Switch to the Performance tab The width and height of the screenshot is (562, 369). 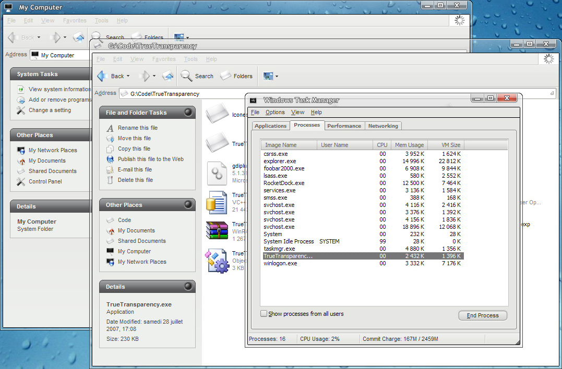pos(344,126)
